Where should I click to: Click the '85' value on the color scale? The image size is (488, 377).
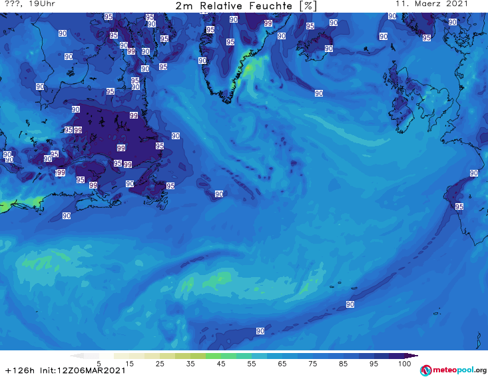point(343,364)
